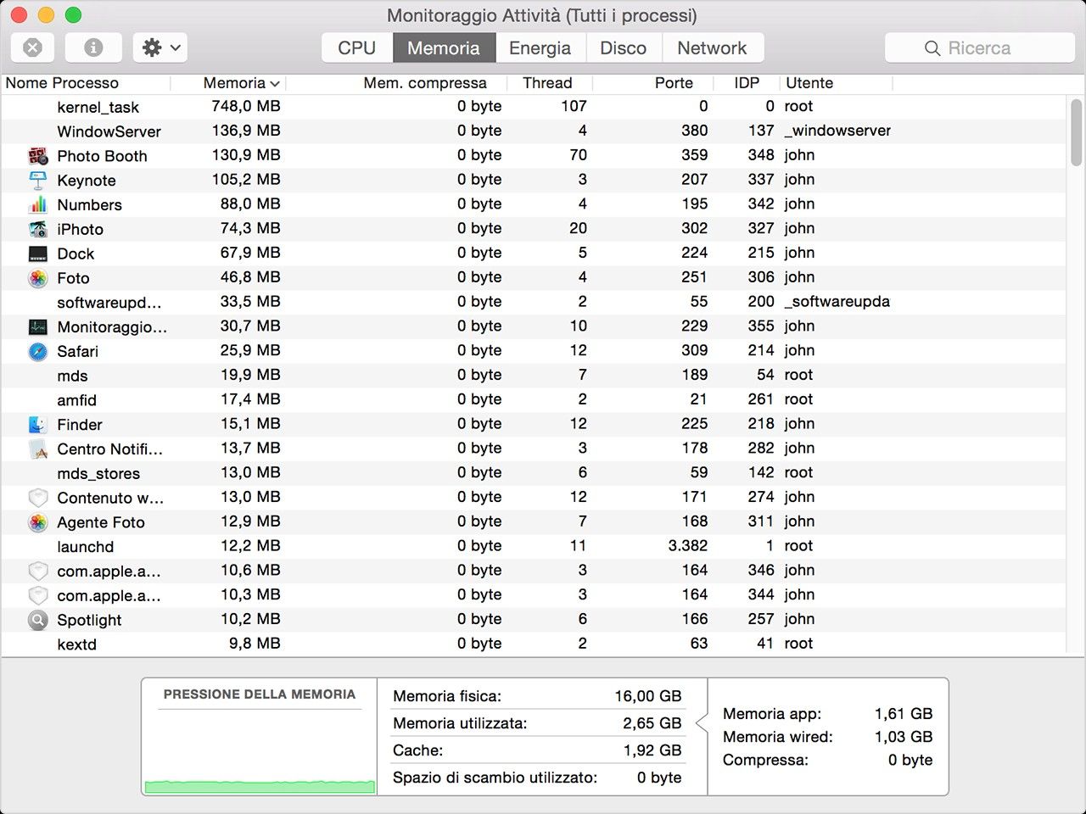Click the _windowserver user entry
This screenshot has width=1086, height=814.
coord(838,131)
